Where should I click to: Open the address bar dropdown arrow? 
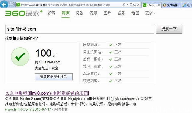click(127, 5)
